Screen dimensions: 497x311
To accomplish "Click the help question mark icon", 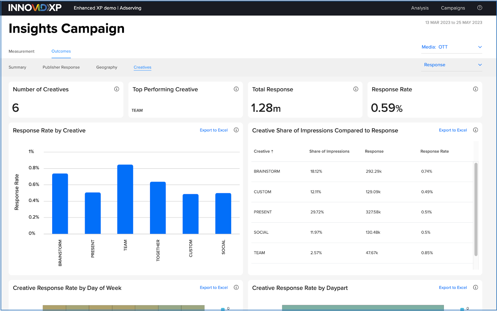I will [x=480, y=8].
